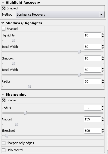Enable the Shadows/Highlights checkbox

click(3, 29)
